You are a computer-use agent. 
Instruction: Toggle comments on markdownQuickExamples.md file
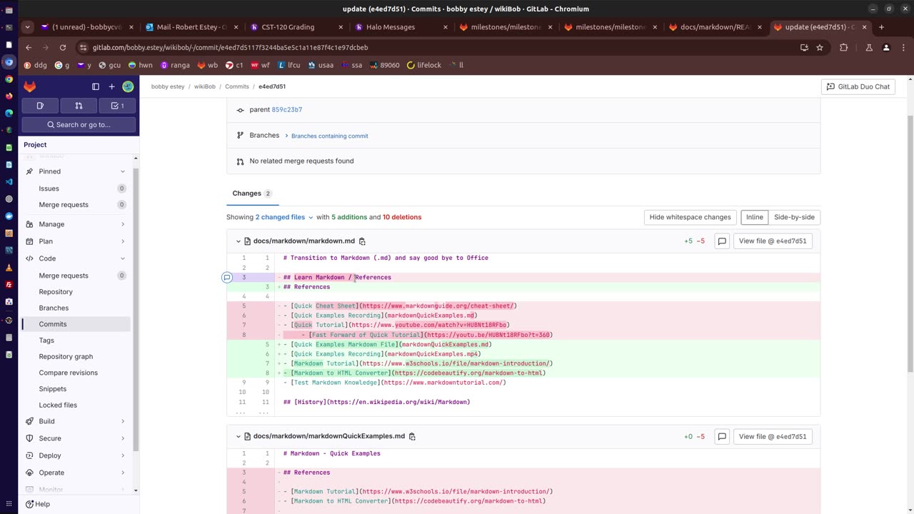[722, 436]
